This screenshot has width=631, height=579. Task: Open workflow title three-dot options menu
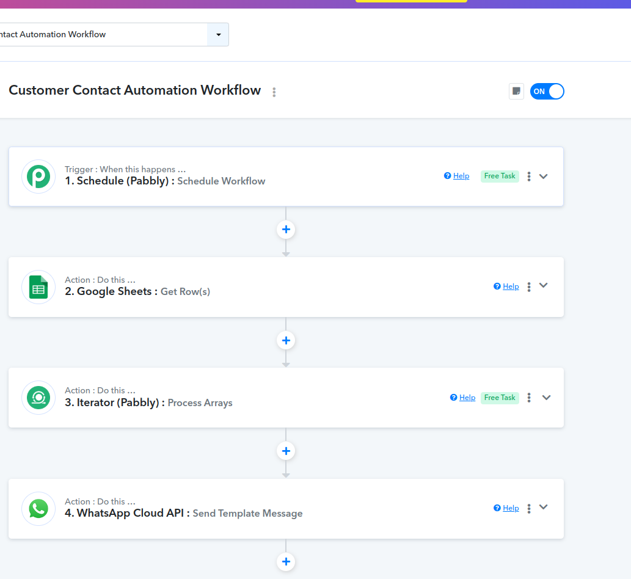pyautogui.click(x=274, y=92)
